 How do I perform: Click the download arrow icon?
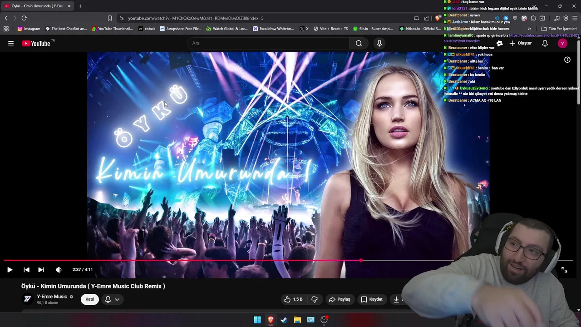click(396, 299)
